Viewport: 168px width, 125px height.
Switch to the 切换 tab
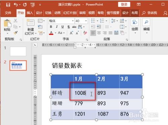(48, 13)
